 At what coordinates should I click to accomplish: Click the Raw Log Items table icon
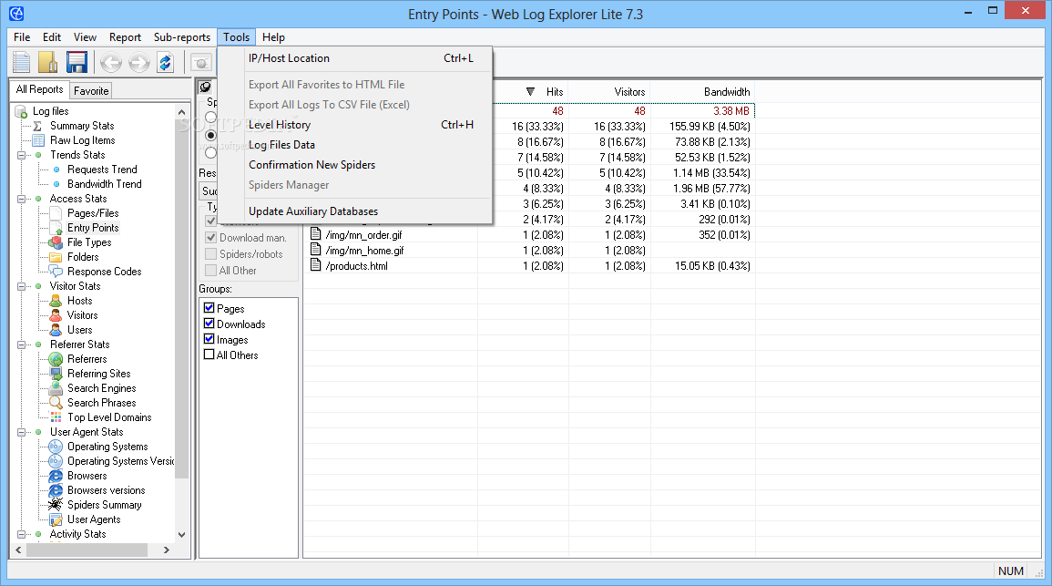[x=38, y=140]
